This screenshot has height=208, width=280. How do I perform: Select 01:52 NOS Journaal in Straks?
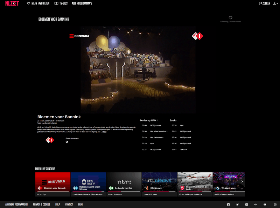pyautogui.click(x=181, y=132)
